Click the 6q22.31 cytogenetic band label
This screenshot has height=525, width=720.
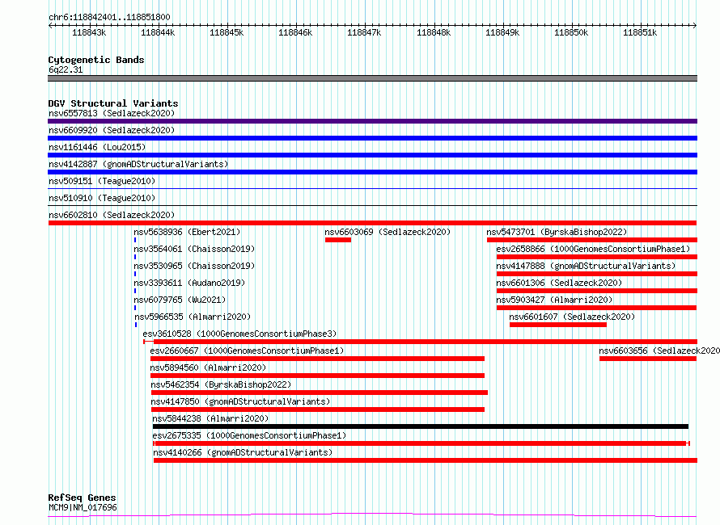point(66,69)
